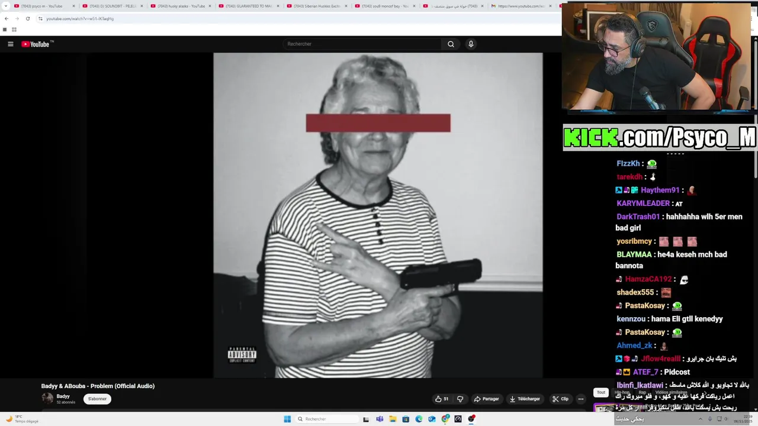The height and width of the screenshot is (426, 758).
Task: Click the youtube.com address bar URL
Action: click(80, 18)
